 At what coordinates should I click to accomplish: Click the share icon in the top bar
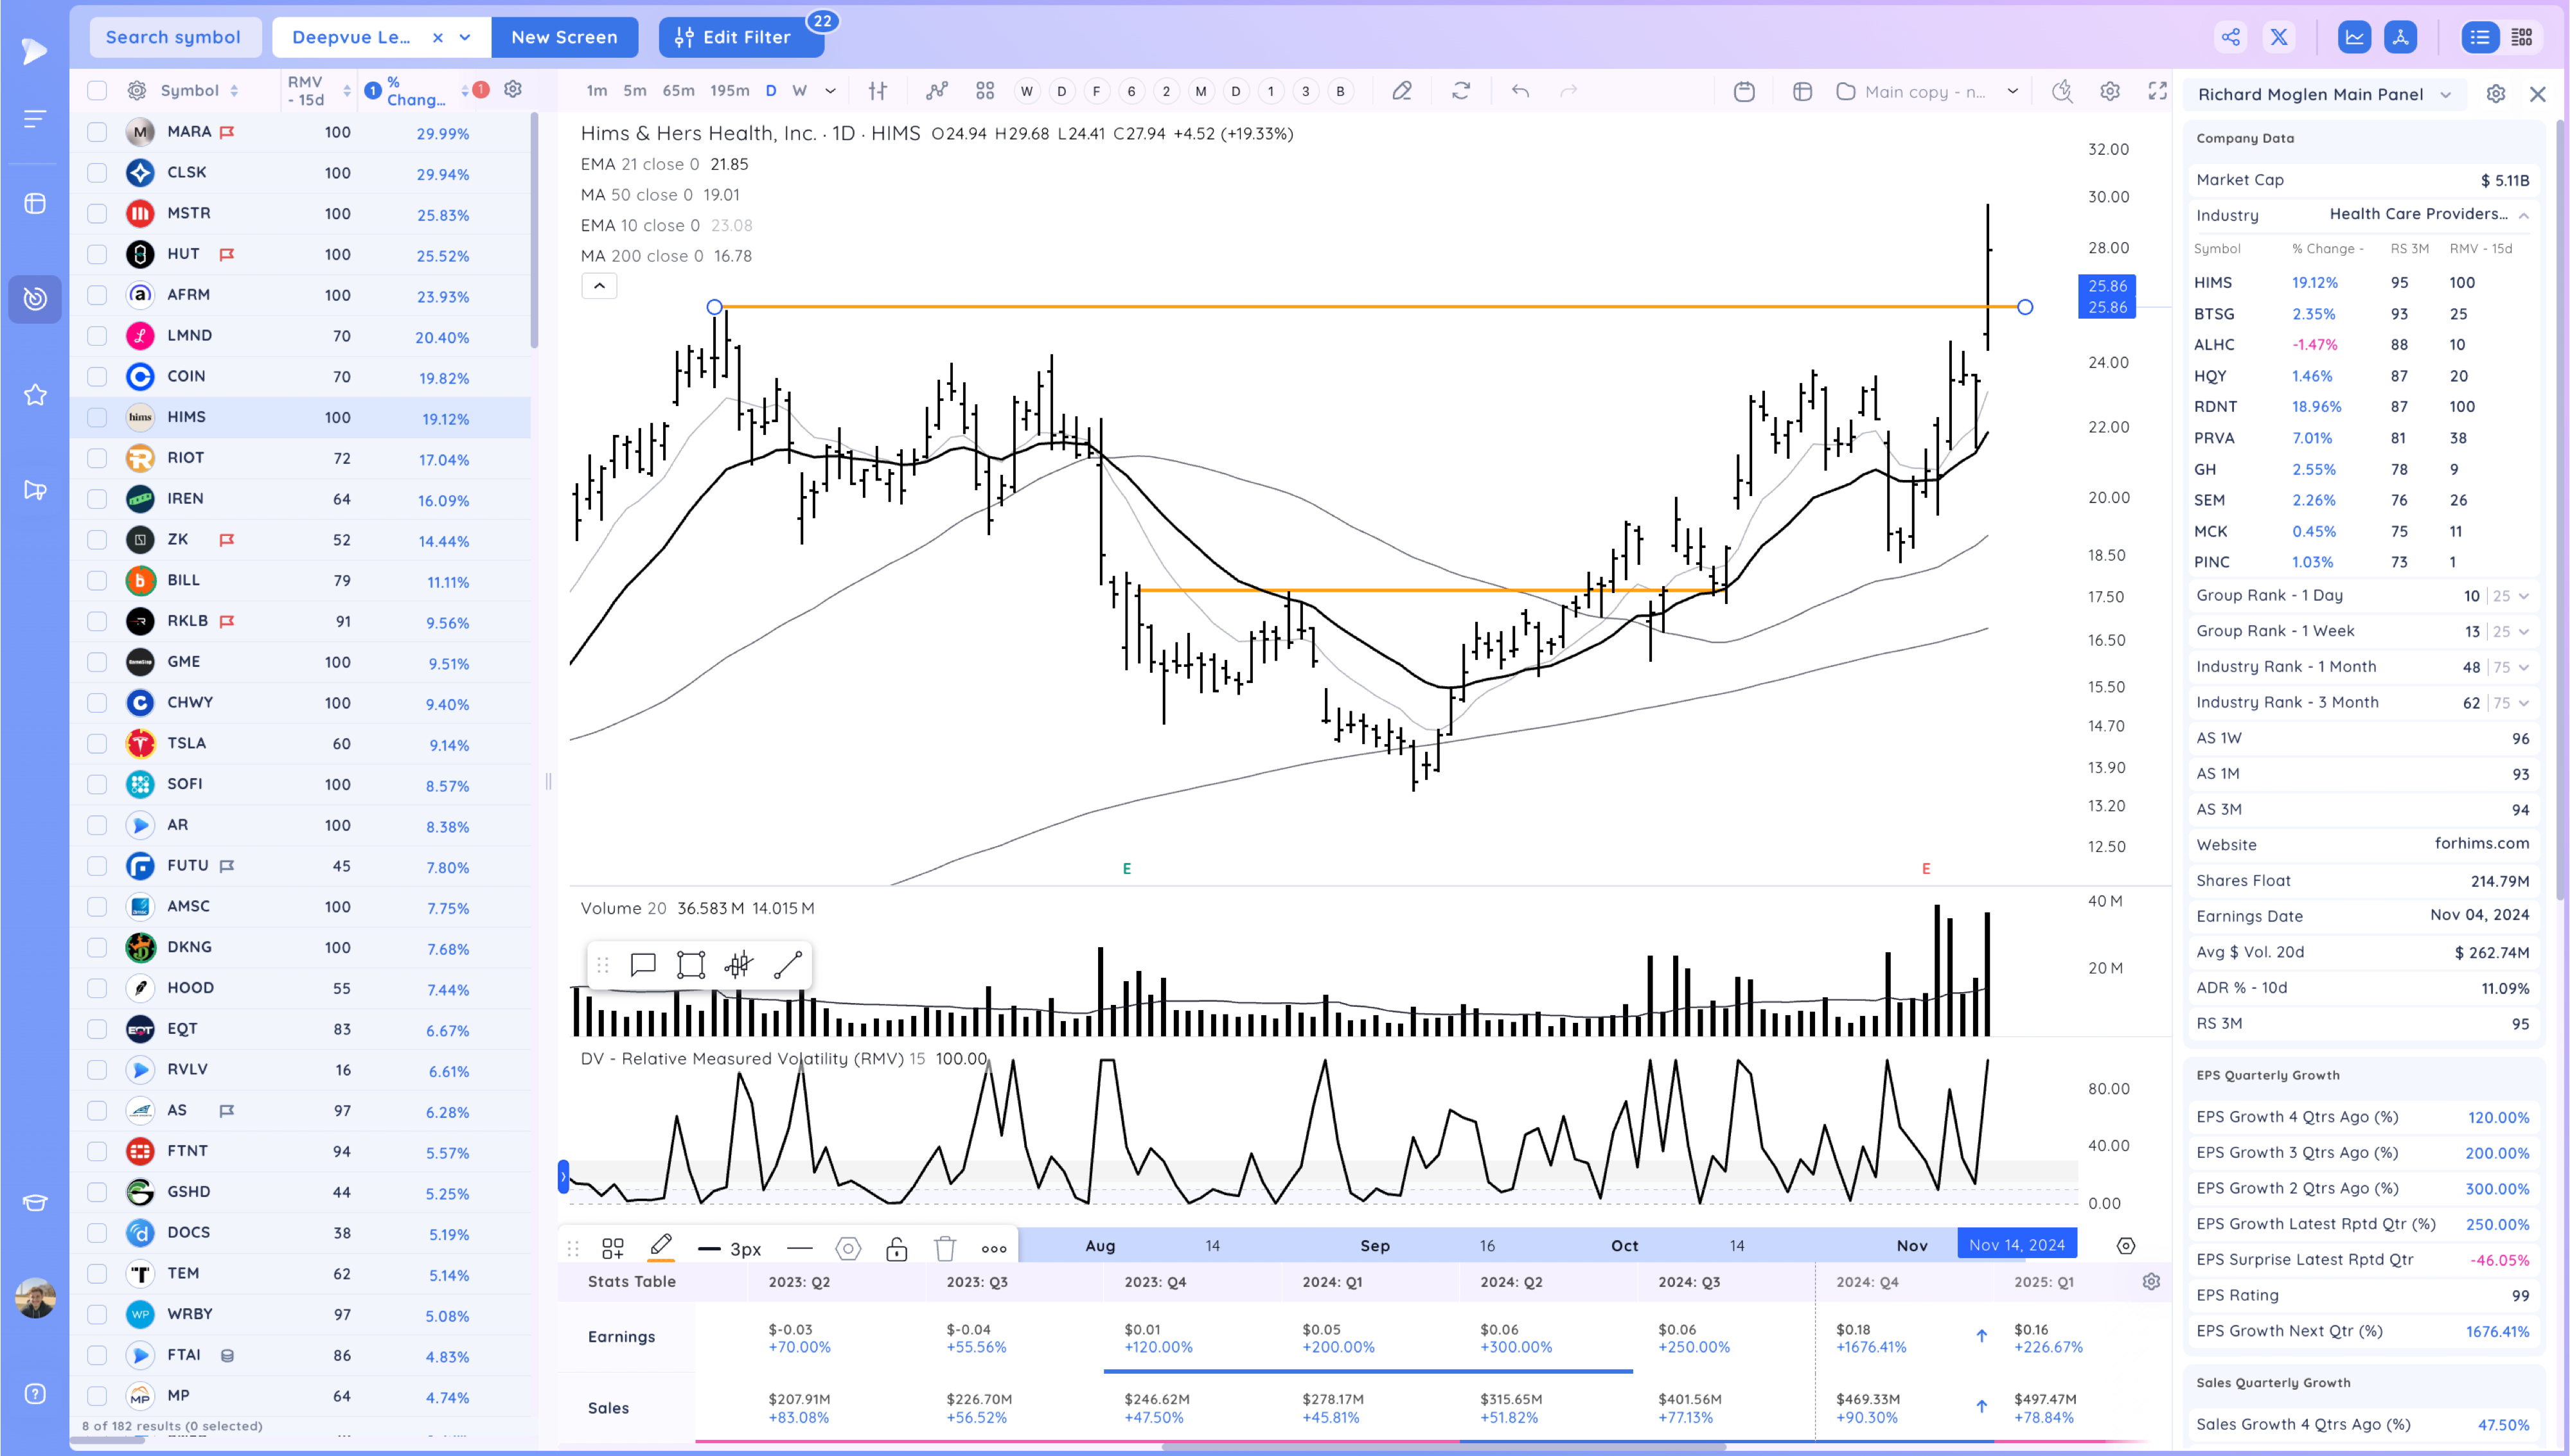2230,38
